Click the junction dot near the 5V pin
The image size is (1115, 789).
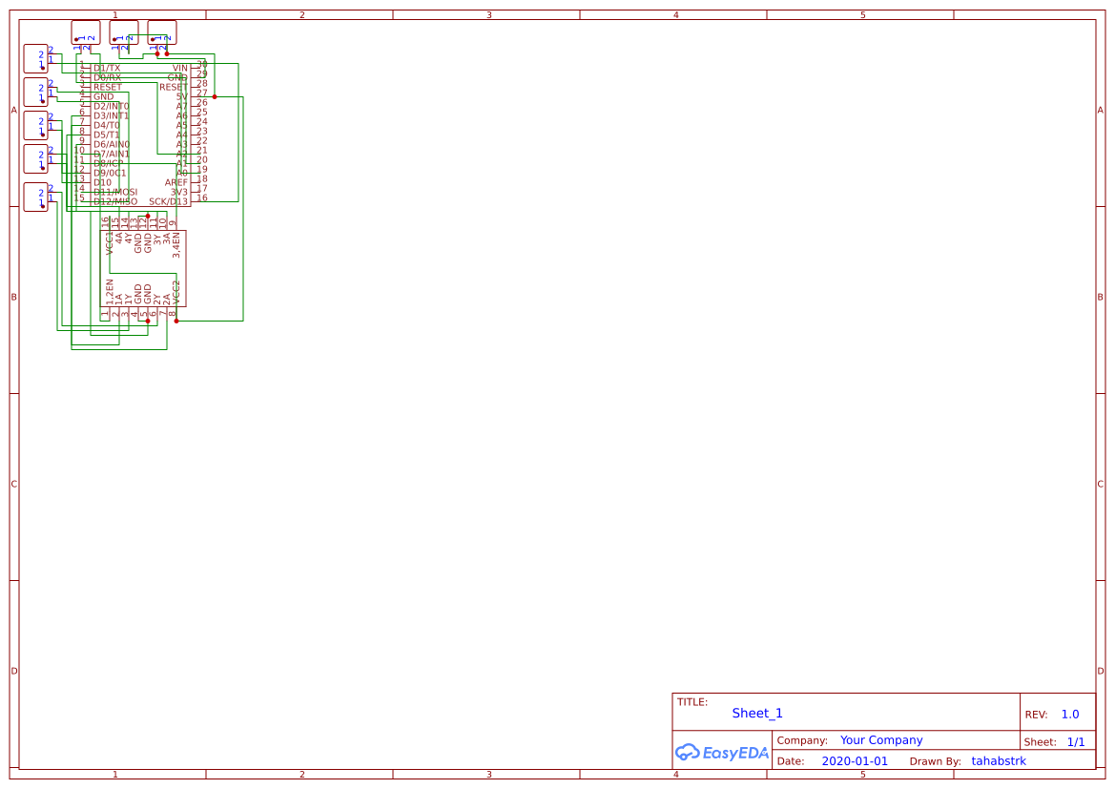214,96
